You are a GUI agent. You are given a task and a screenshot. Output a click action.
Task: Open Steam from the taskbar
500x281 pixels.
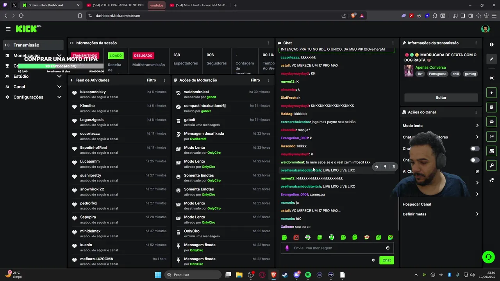pyautogui.click(x=285, y=275)
